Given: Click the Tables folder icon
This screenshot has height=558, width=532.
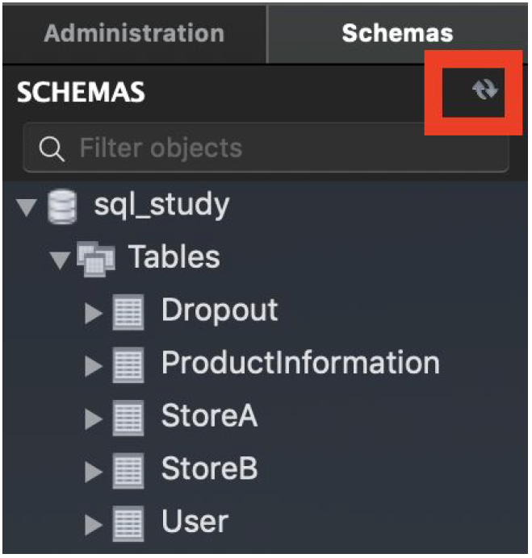Looking at the screenshot, I should click(x=96, y=259).
